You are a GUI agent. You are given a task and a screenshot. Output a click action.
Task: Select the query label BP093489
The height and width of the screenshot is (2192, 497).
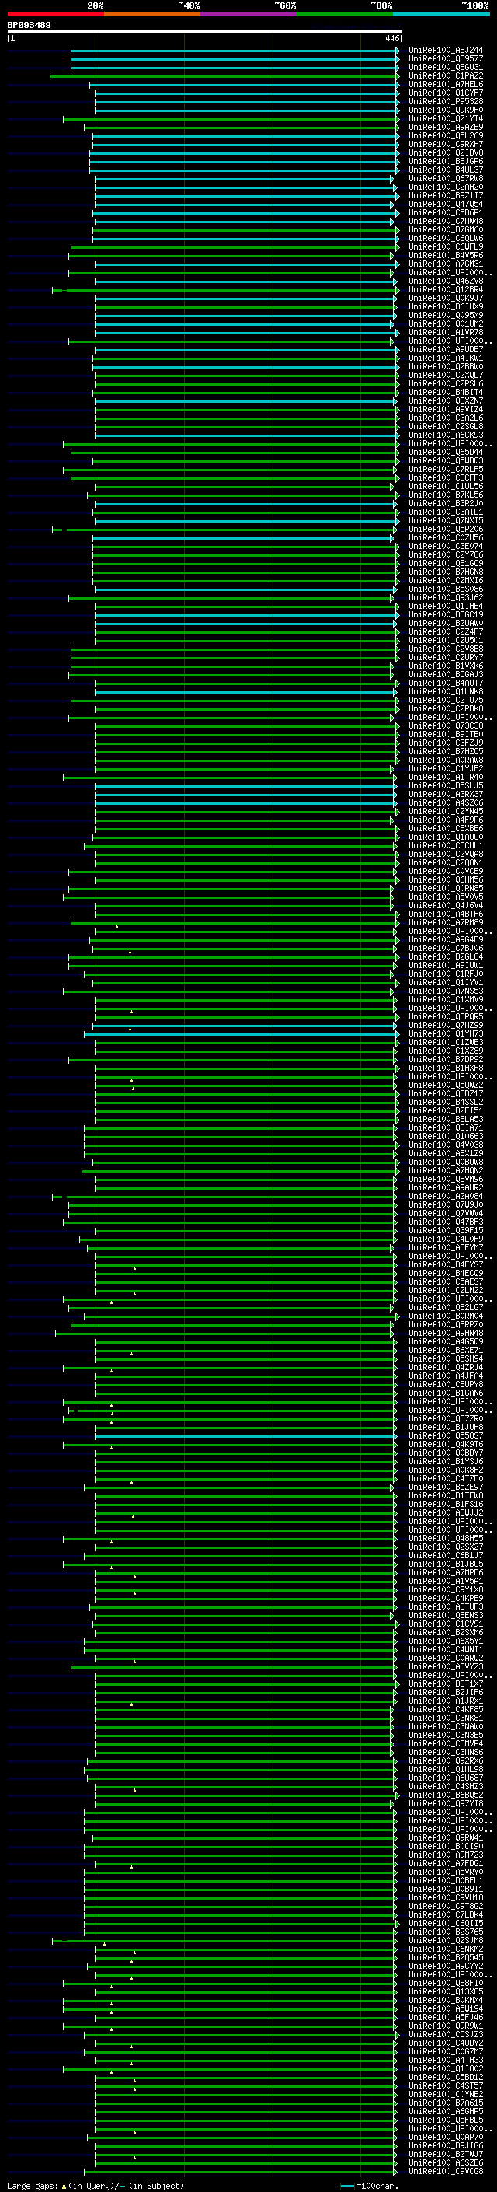click(29, 26)
